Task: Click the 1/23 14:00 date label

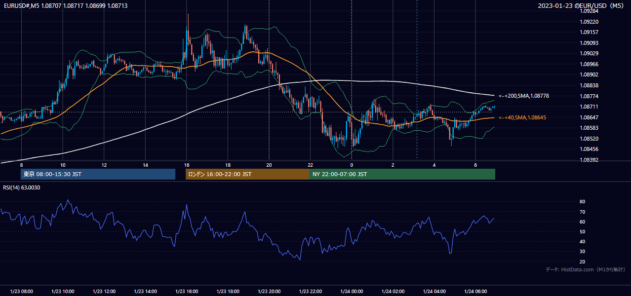Action: pos(145,292)
